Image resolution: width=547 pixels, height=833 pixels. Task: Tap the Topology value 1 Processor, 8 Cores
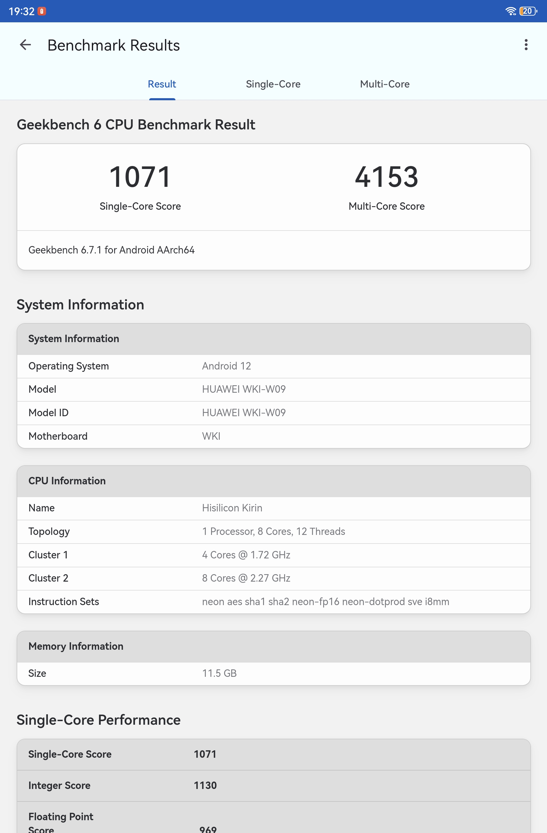(273, 531)
